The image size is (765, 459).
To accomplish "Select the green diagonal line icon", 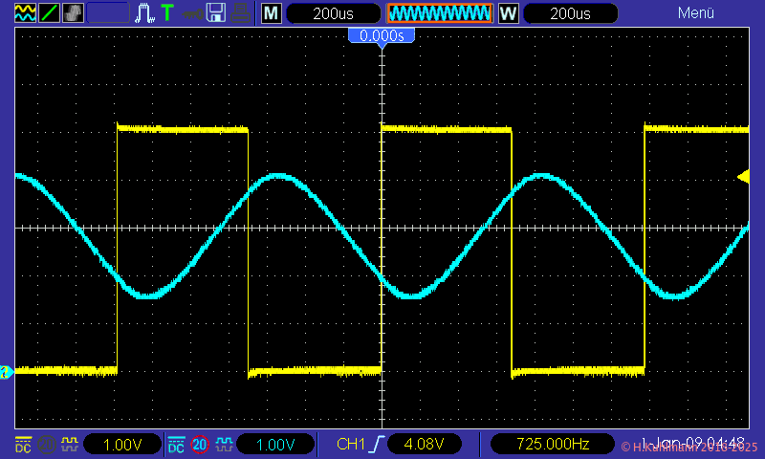I will pos(49,13).
